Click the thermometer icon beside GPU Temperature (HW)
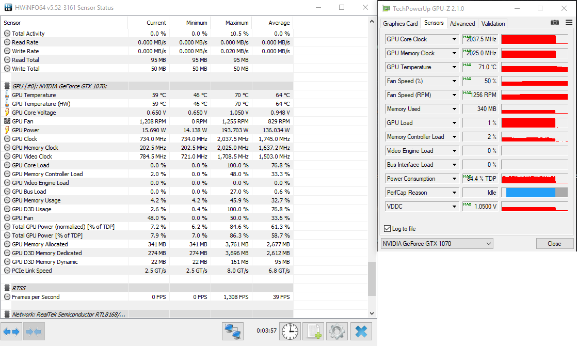577x346 pixels. [x=7, y=103]
